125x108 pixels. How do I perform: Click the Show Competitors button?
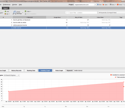click(30, 14)
